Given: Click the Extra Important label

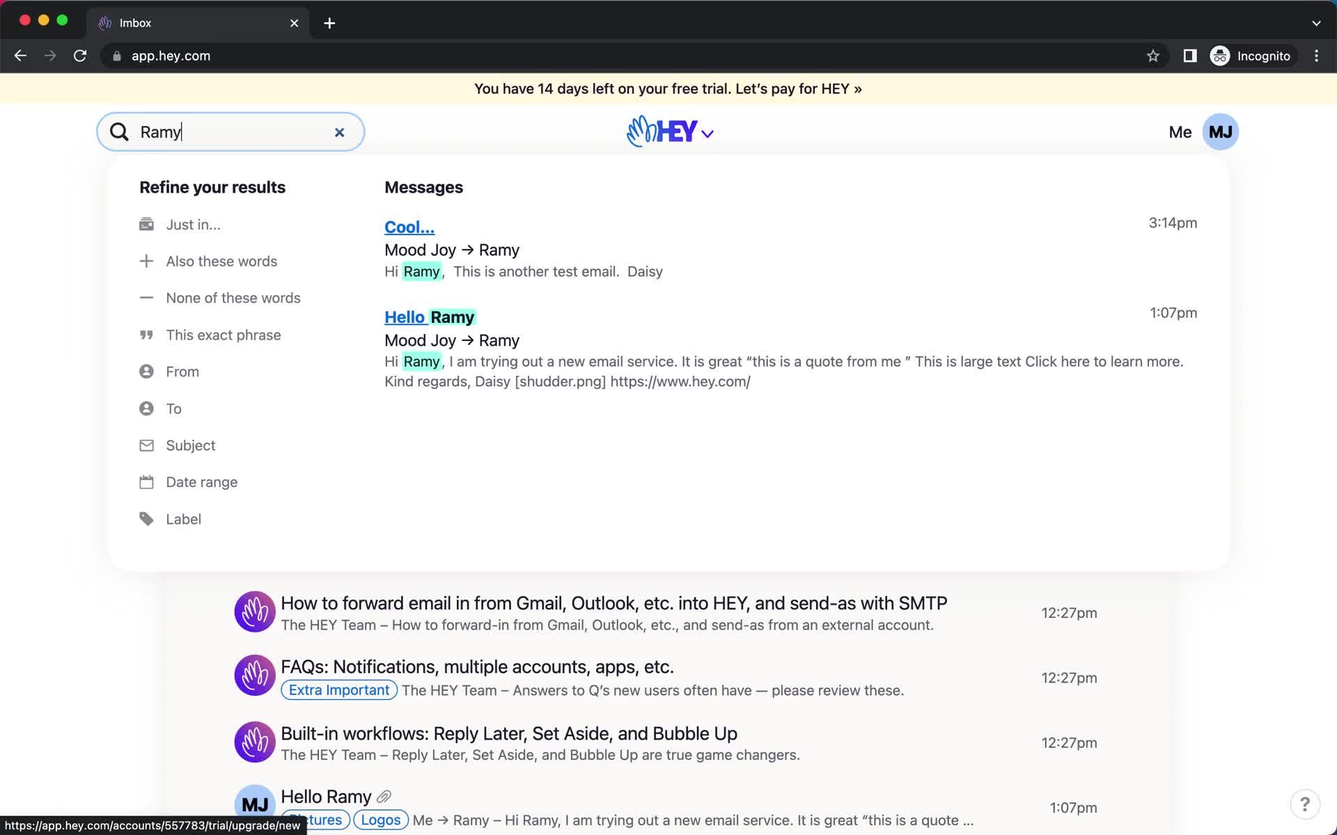Looking at the screenshot, I should coord(339,690).
